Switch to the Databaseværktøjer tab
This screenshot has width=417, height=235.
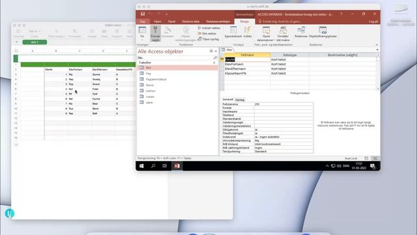(218, 22)
